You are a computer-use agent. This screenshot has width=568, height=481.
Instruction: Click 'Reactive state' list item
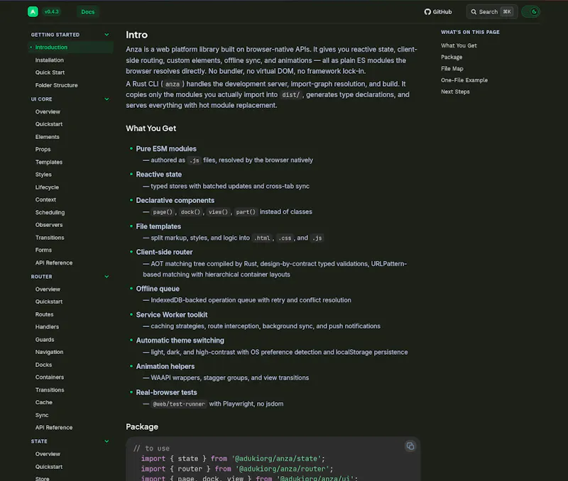tap(158, 175)
